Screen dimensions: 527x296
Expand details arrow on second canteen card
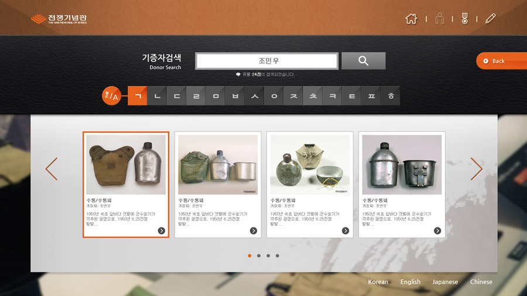pos(254,231)
